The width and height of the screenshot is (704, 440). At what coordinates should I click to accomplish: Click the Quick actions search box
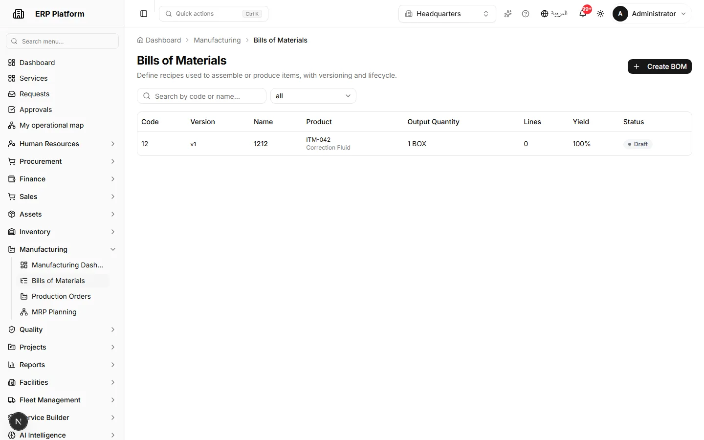click(x=214, y=14)
